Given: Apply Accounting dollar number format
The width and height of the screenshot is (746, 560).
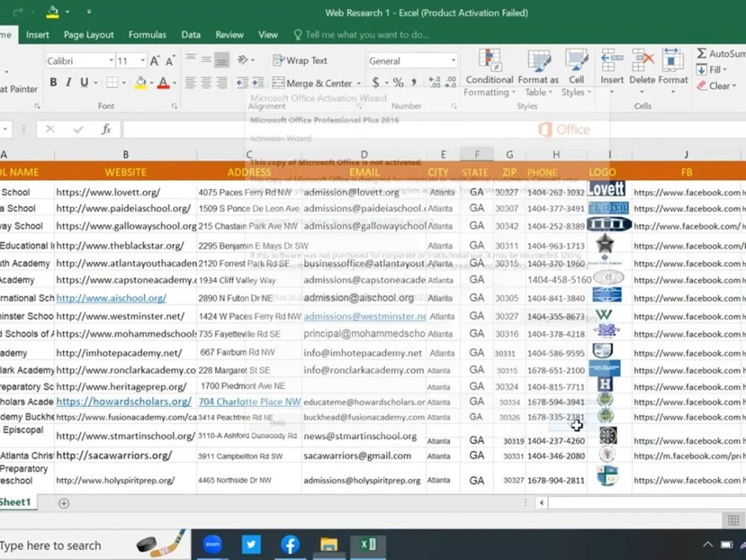Looking at the screenshot, I should pyautogui.click(x=375, y=83).
